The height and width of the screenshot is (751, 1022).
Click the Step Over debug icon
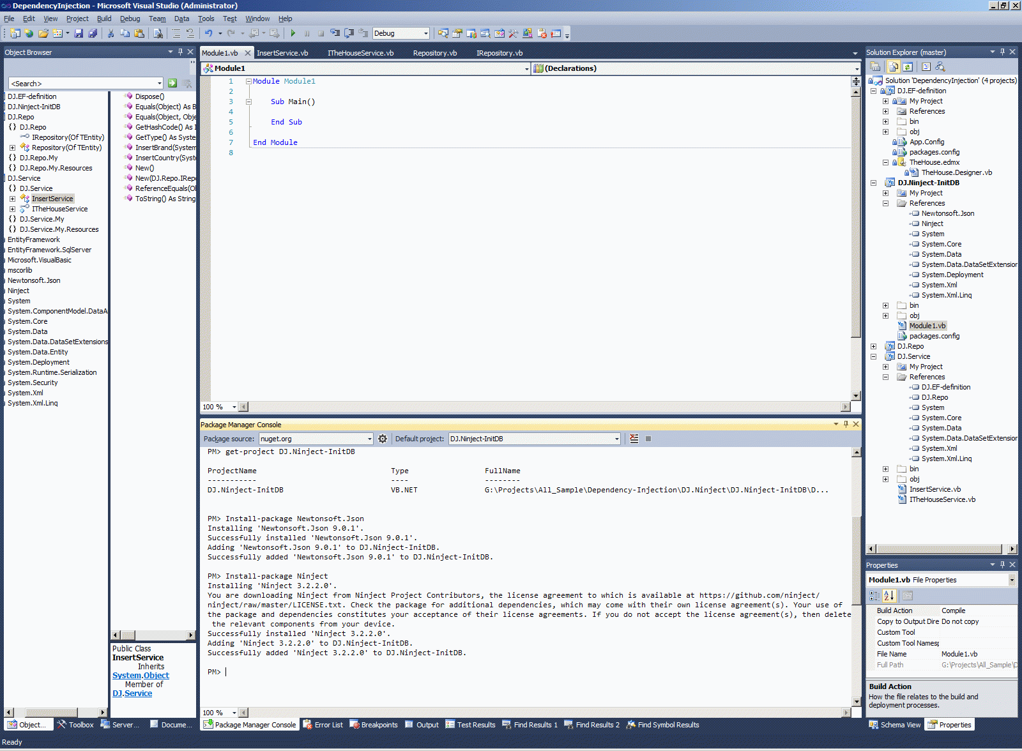click(x=349, y=33)
